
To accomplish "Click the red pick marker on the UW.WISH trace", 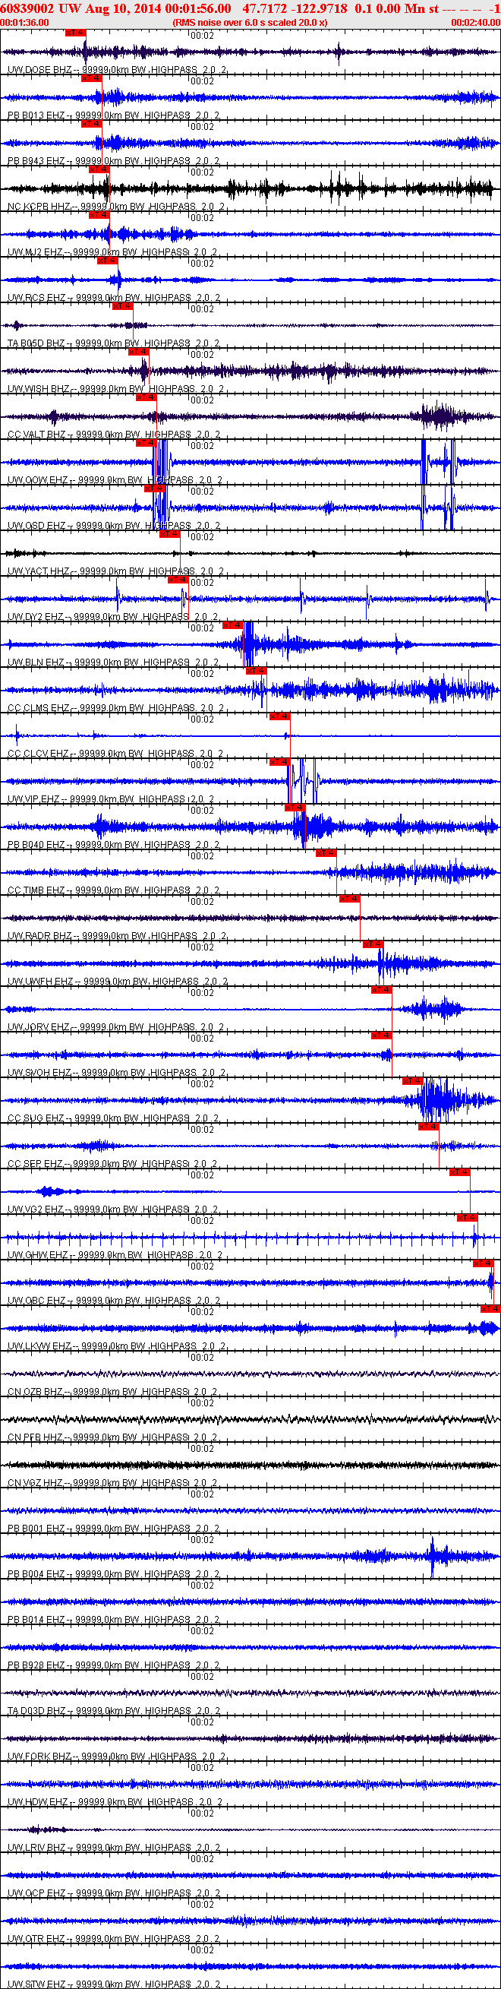I will 138,351.
